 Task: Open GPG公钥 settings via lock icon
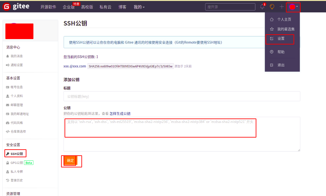coord(7,163)
